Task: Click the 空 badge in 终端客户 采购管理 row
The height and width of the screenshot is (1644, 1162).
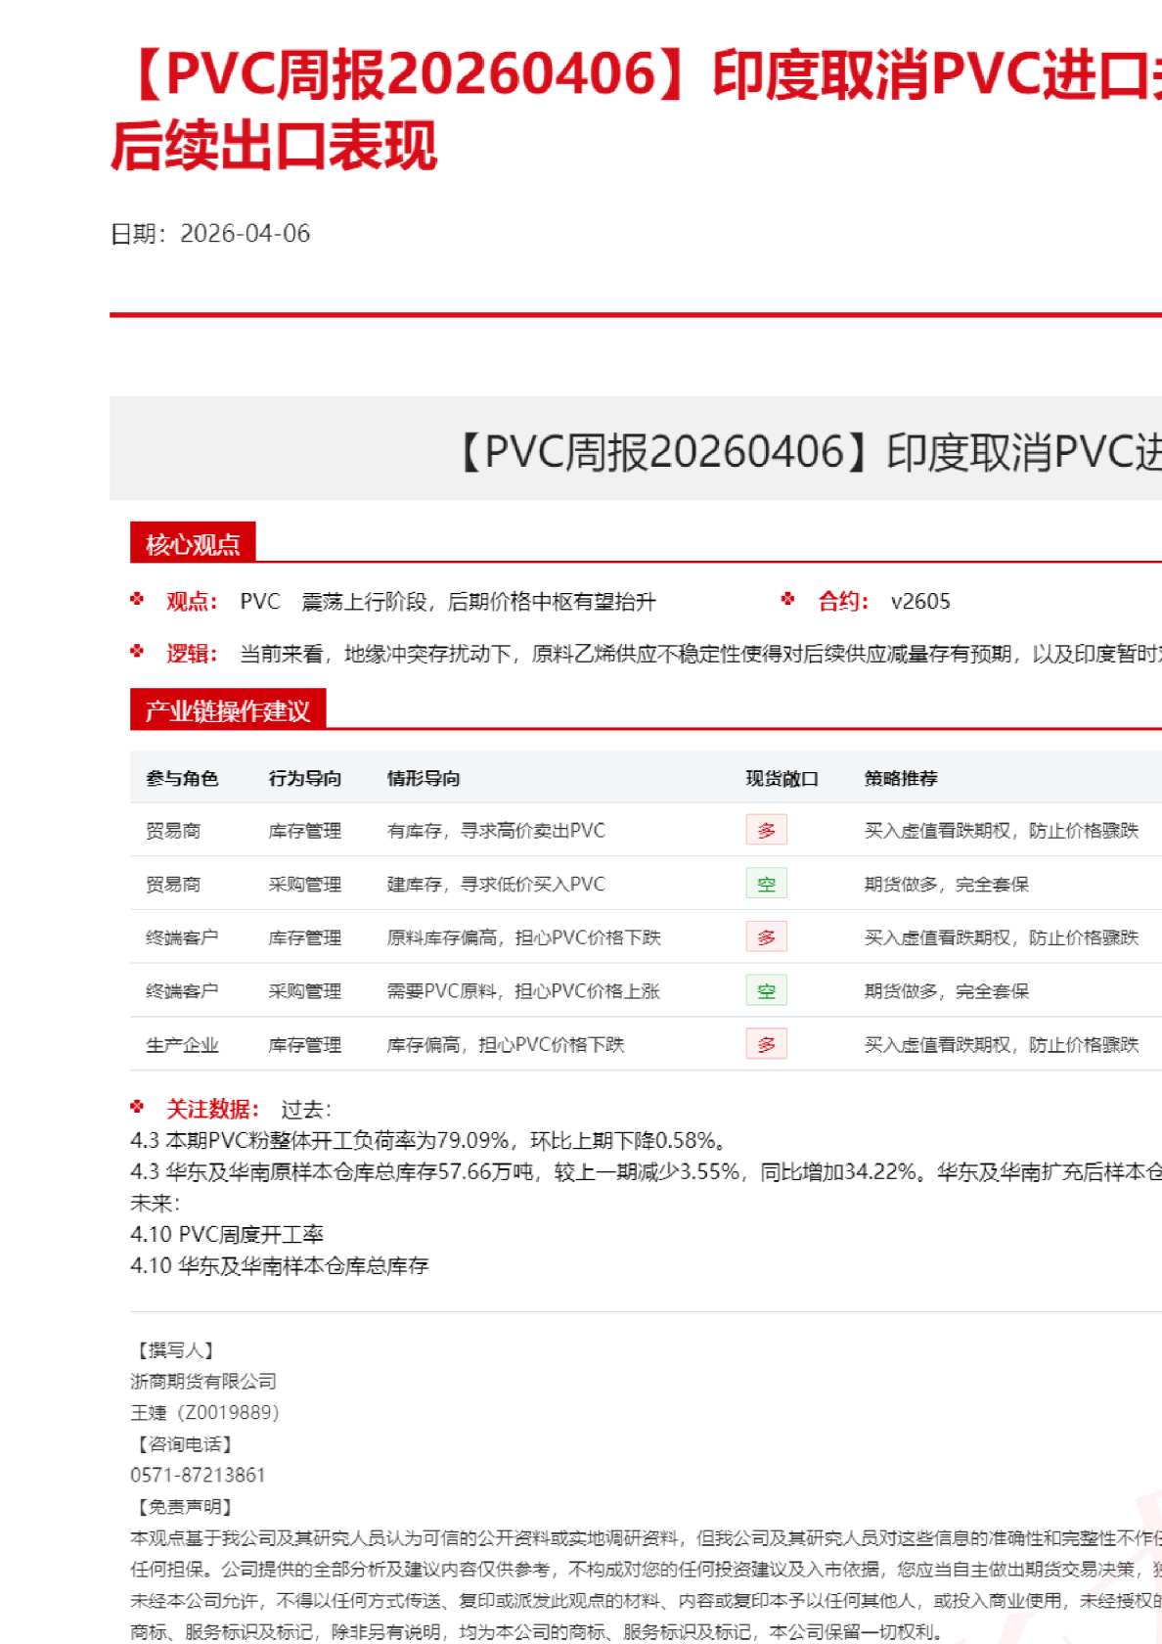Action: click(766, 991)
